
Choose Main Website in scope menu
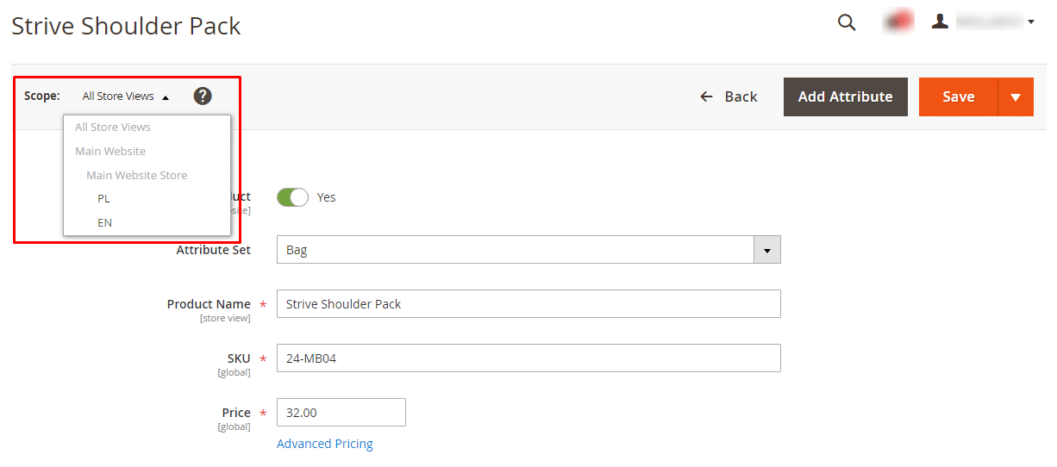point(110,151)
